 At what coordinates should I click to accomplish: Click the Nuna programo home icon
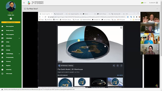2,27
